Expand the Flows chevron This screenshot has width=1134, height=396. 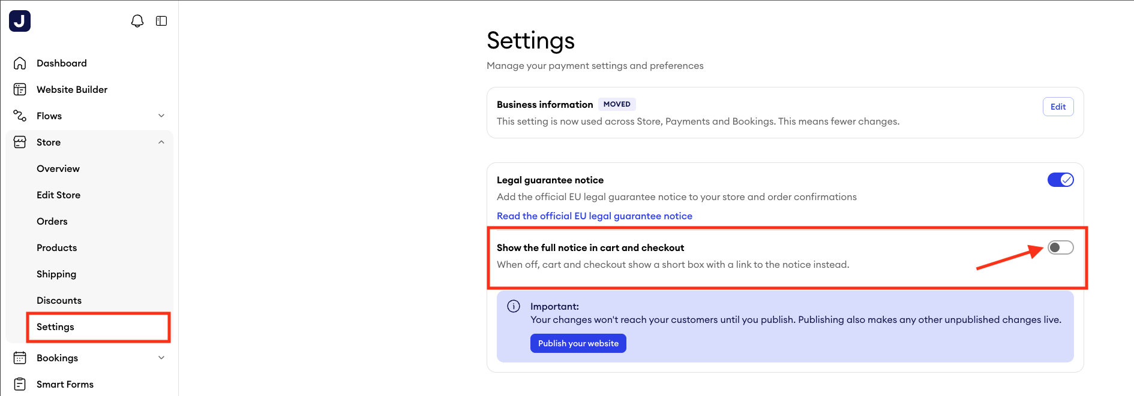click(x=161, y=116)
